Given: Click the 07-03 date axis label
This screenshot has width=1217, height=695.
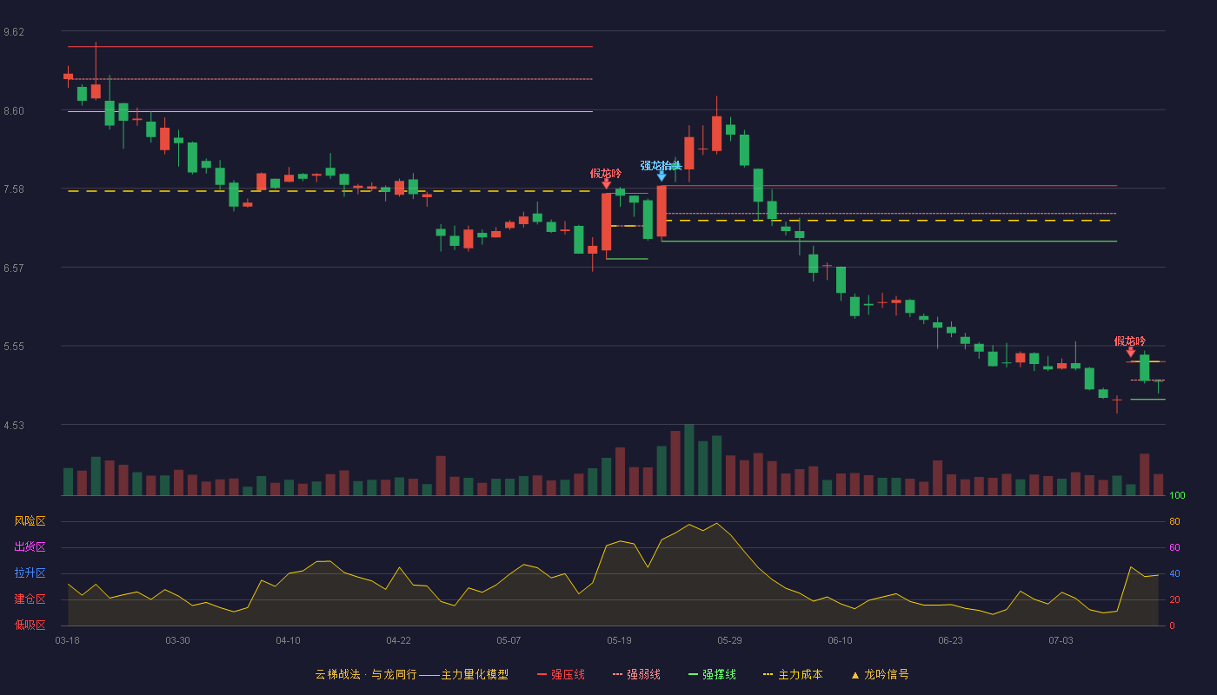Looking at the screenshot, I should click(x=1061, y=640).
